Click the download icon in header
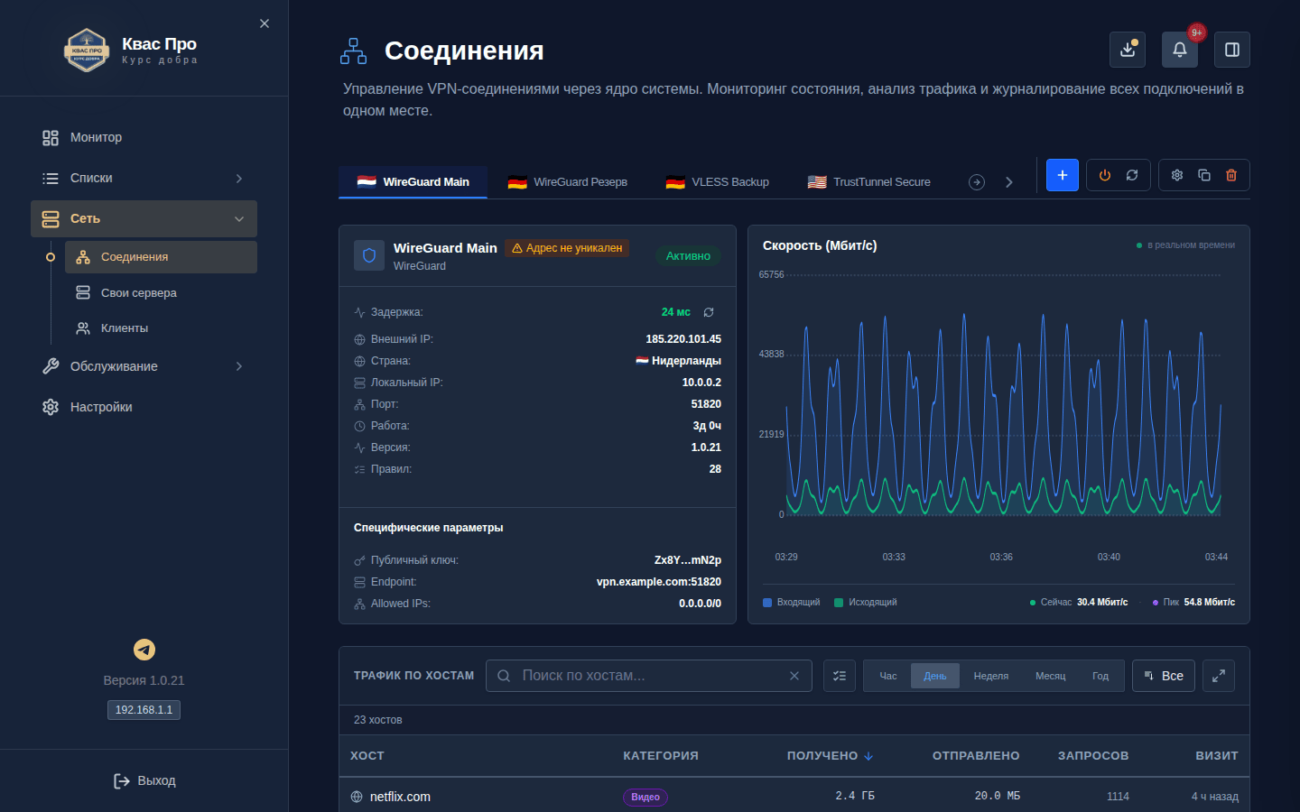 [1128, 50]
